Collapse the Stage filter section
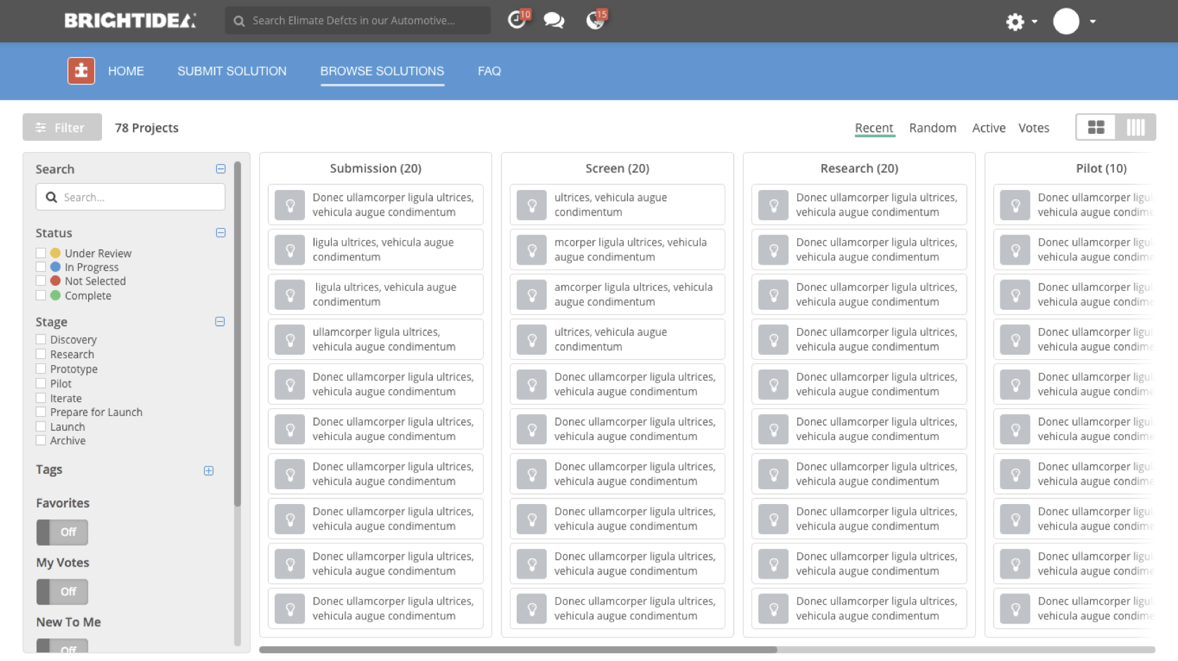 [x=220, y=322]
